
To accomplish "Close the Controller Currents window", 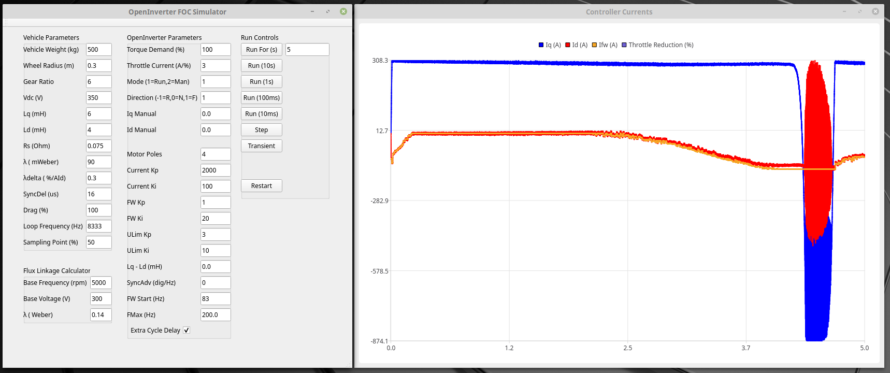I will point(875,11).
